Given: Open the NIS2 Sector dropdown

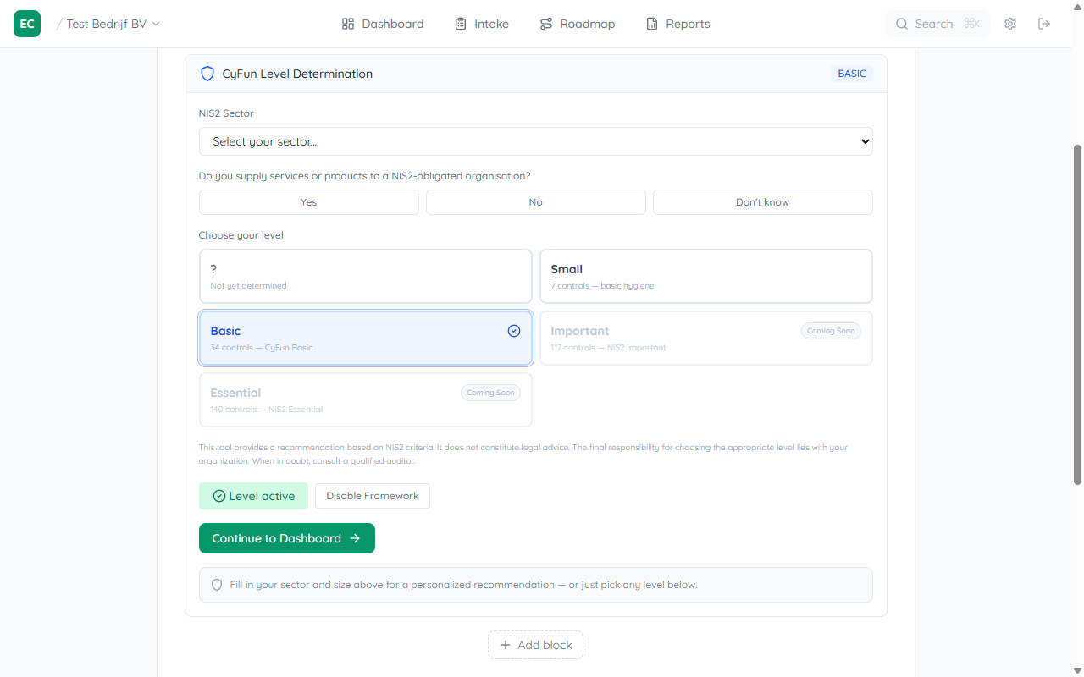Looking at the screenshot, I should [x=535, y=141].
